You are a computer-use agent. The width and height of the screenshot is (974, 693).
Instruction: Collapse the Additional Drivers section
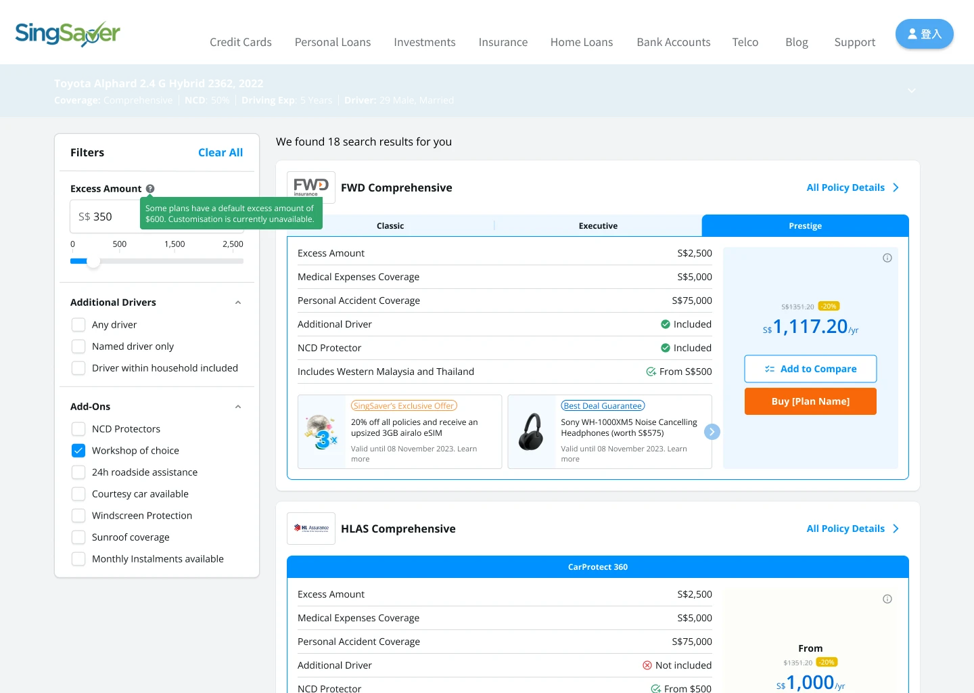238,303
